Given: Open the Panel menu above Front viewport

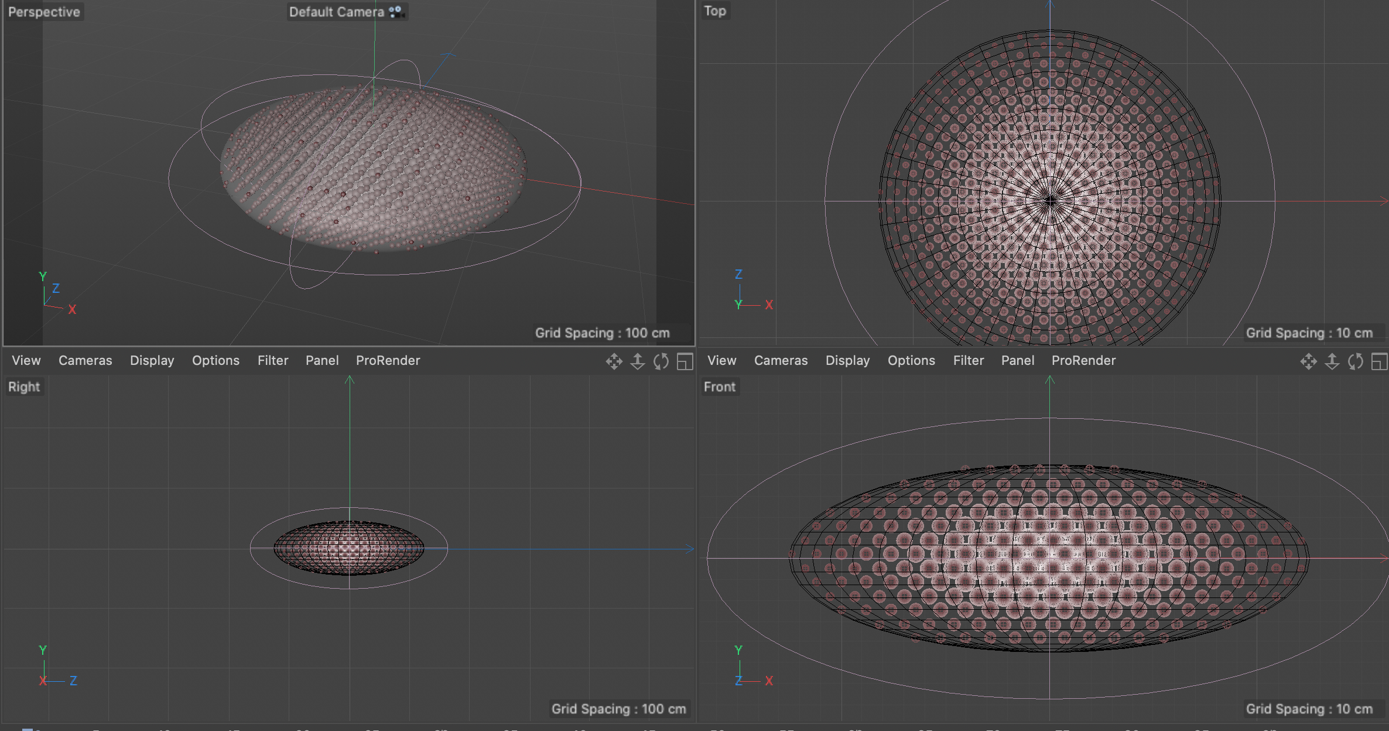Looking at the screenshot, I should (1018, 361).
